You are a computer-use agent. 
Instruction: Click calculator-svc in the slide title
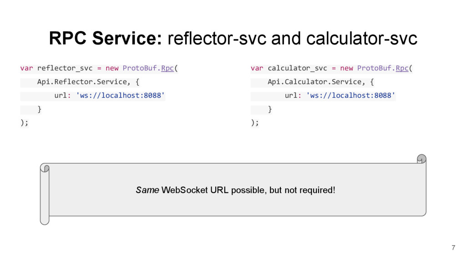pos(362,38)
